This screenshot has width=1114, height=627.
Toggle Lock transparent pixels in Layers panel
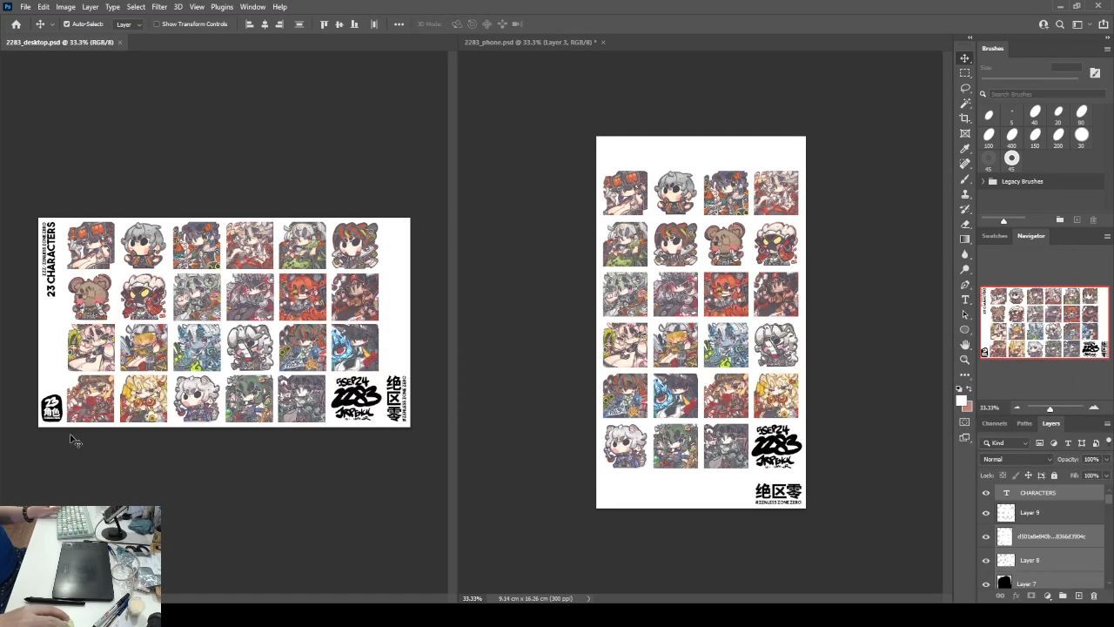coord(1003,475)
